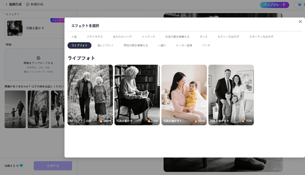Click the diamond credits icon at top right
This screenshot has height=175, width=305.
pyautogui.click(x=300, y=5)
